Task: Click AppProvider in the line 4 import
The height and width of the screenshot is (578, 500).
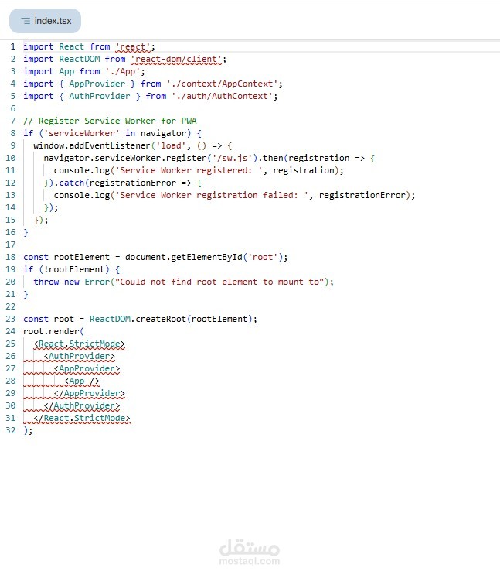Action: tap(97, 84)
